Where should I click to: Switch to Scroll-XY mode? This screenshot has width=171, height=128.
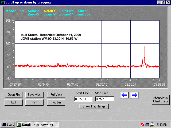66,11
